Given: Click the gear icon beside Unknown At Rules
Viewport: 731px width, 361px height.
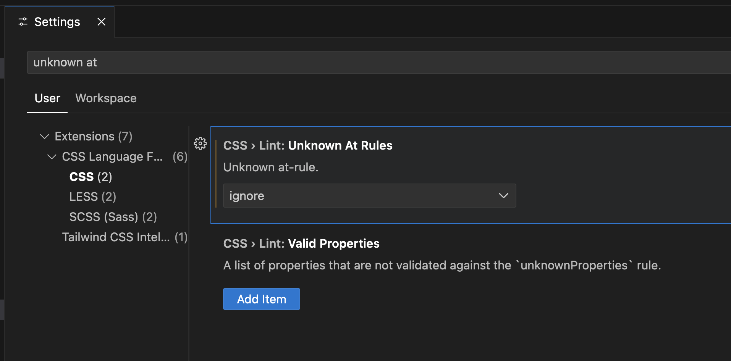Looking at the screenshot, I should 200,143.
